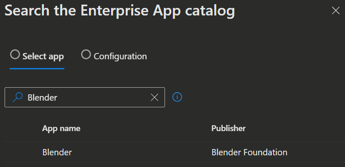Click the blank cell left of the Blender row
This screenshot has height=167, width=345.
pyautogui.click(x=23, y=152)
